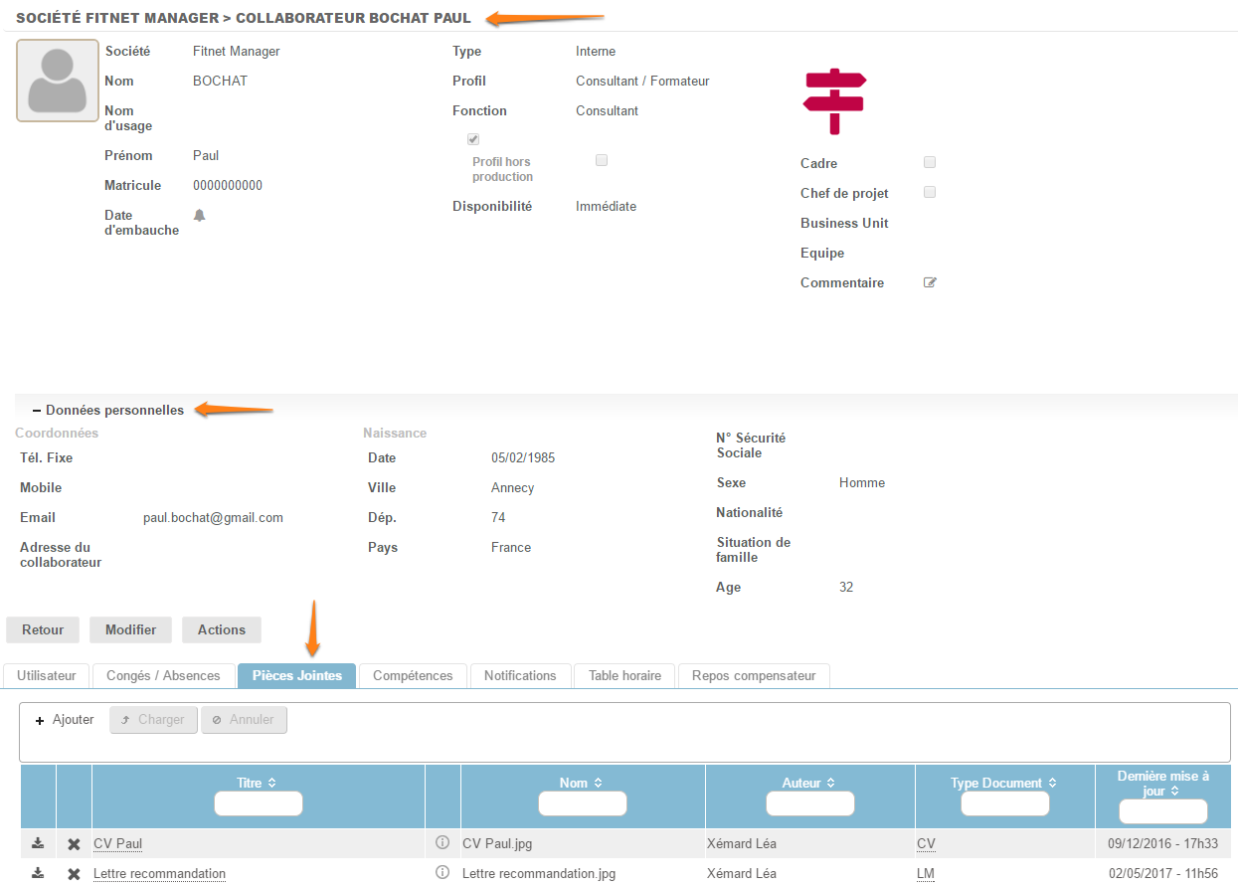Viewport: 1238px width, 887px height.
Task: Remove the Lettre recommandation attachment
Action: click(x=74, y=874)
